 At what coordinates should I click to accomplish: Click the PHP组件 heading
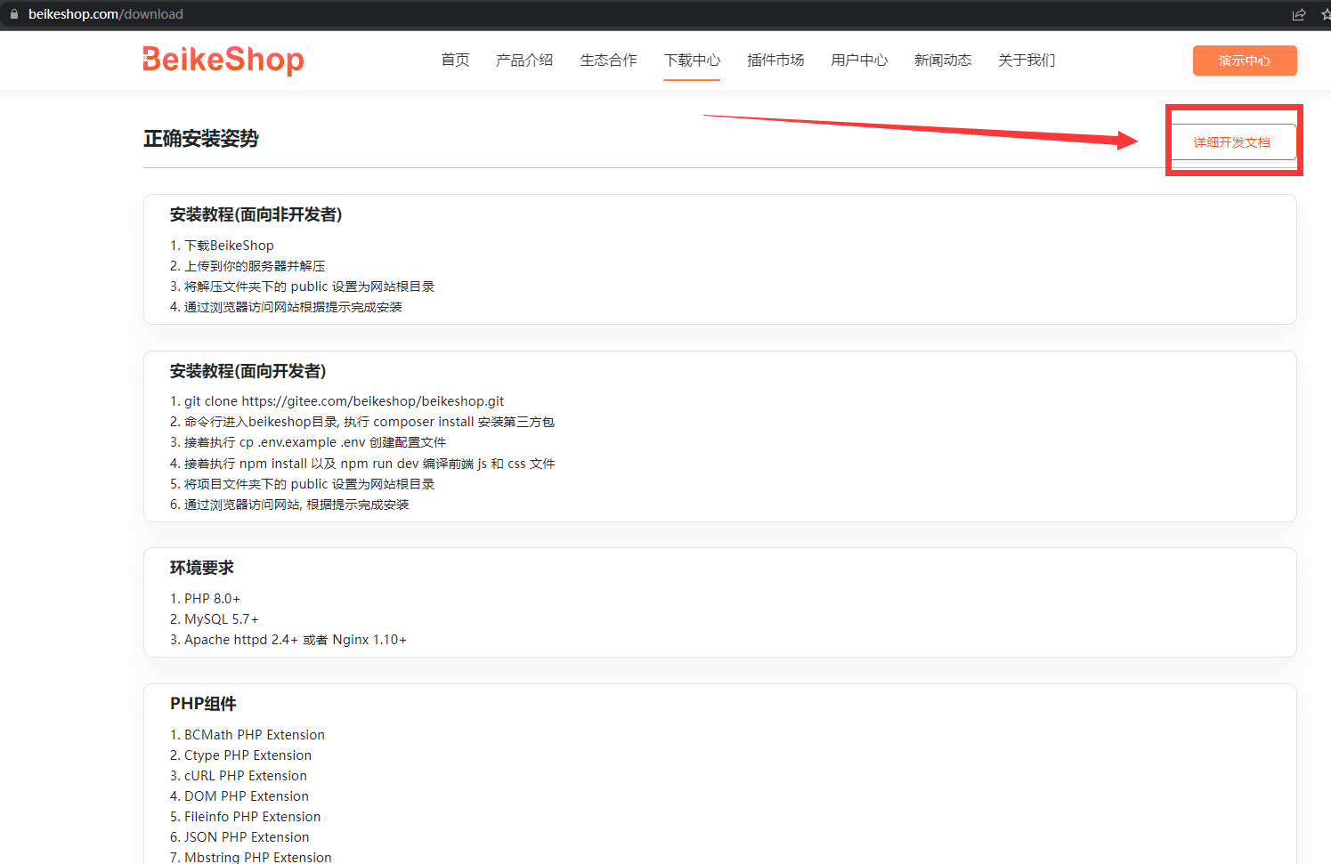pyautogui.click(x=203, y=704)
